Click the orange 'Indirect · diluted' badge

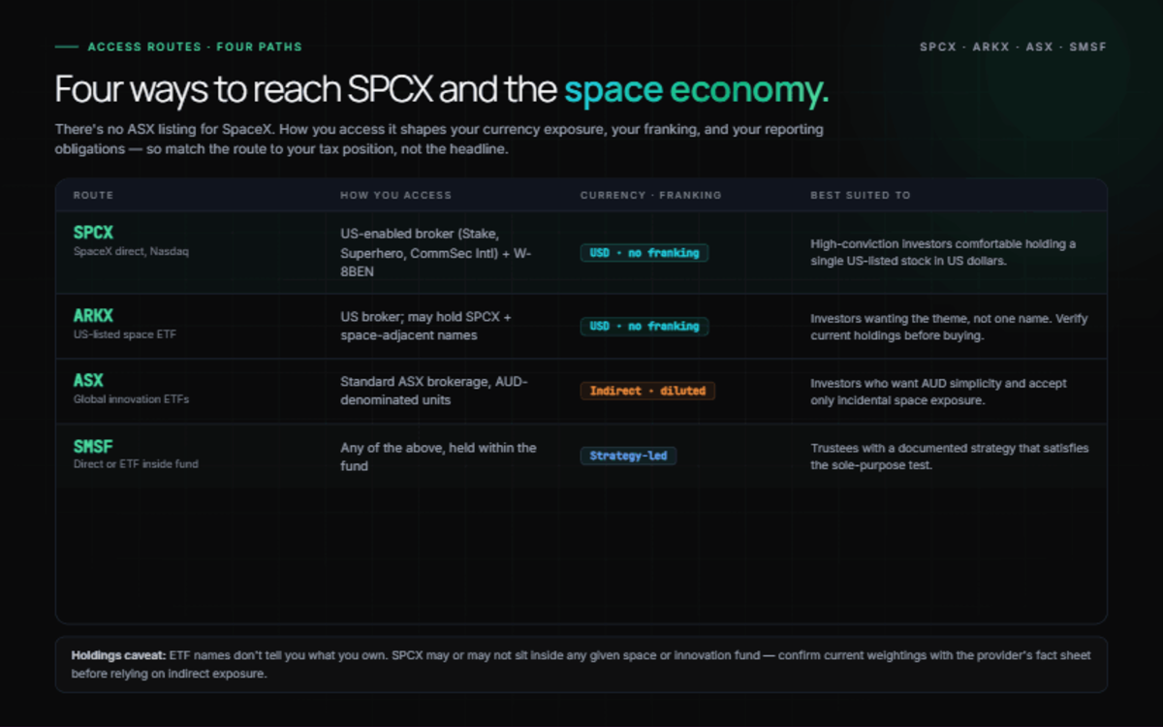click(647, 391)
